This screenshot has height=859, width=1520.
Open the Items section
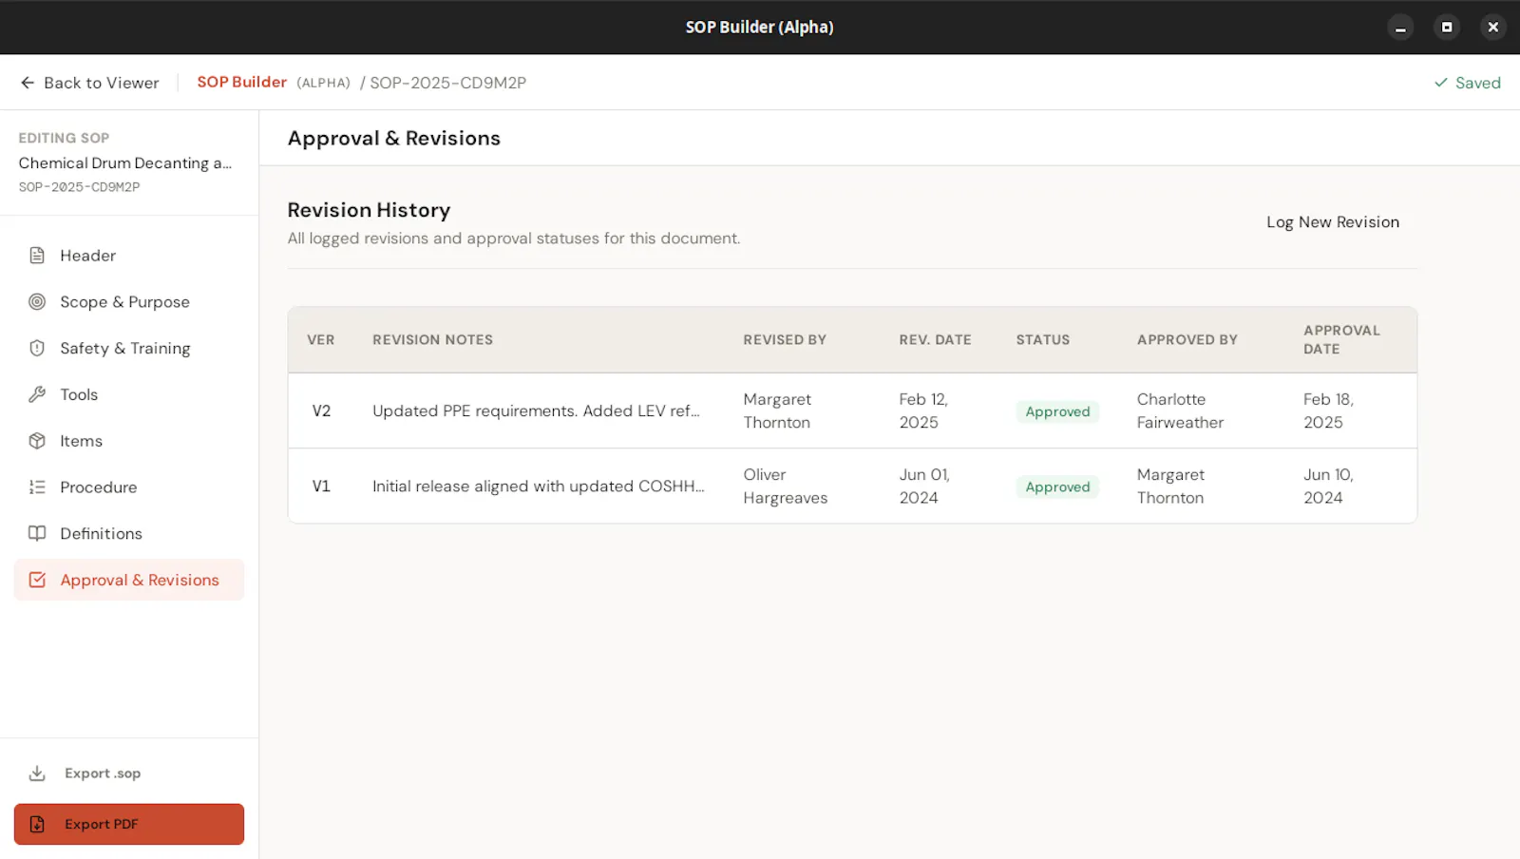(x=129, y=441)
